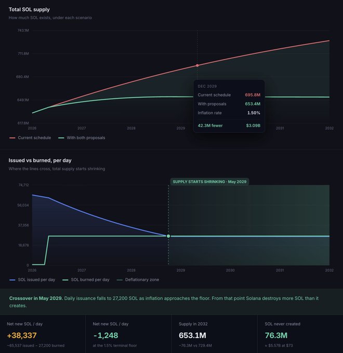Screen dimensions: 343x353
Task: Click the 653.4M with proposals value
Action: click(253, 104)
